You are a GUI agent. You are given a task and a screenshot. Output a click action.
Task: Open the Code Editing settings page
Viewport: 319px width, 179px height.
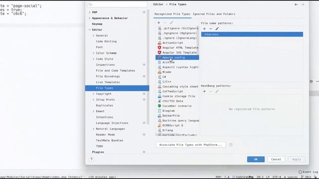106,41
